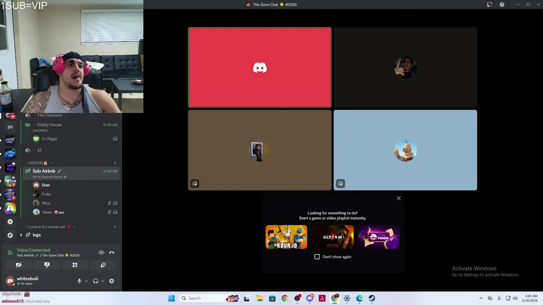Start Scream activity

[333, 237]
